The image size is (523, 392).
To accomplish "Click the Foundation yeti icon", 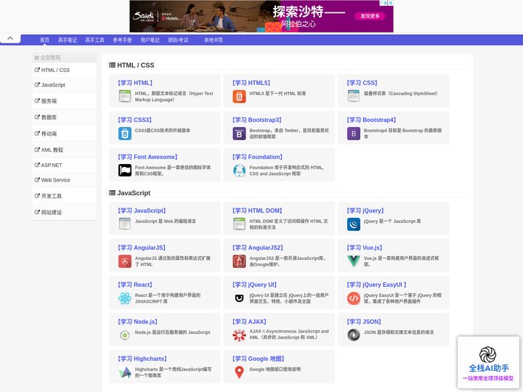I will click(239, 171).
